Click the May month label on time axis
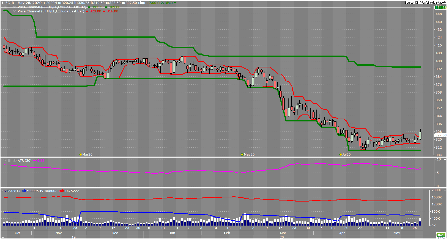The height and width of the screenshot is (239, 447). 397,233
